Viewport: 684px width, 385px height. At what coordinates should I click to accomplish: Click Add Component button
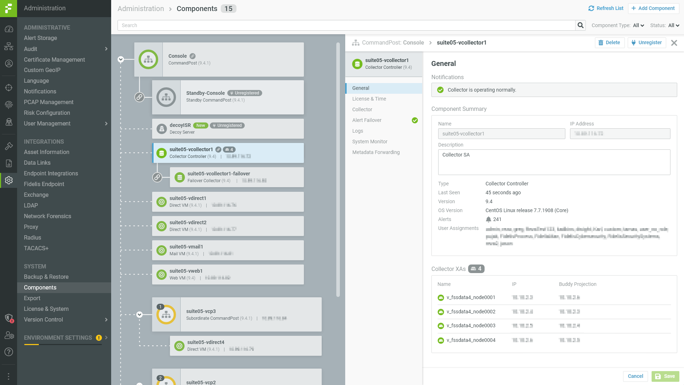coord(653,8)
